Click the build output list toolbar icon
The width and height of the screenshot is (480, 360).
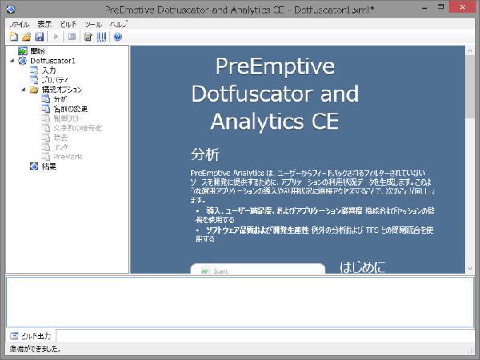tap(72, 37)
